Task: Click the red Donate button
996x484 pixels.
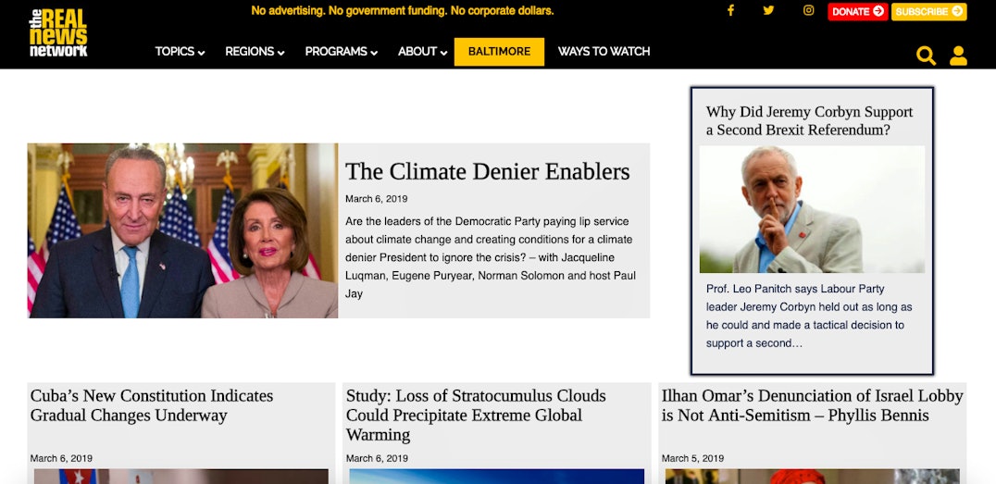Action: coord(857,11)
